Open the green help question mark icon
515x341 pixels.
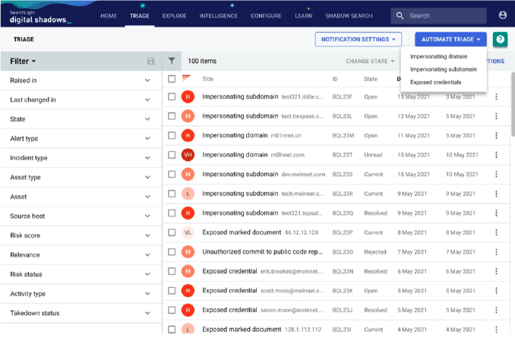click(x=500, y=39)
